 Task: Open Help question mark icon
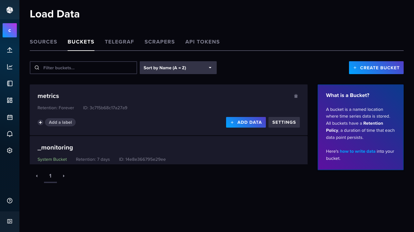(x=10, y=201)
